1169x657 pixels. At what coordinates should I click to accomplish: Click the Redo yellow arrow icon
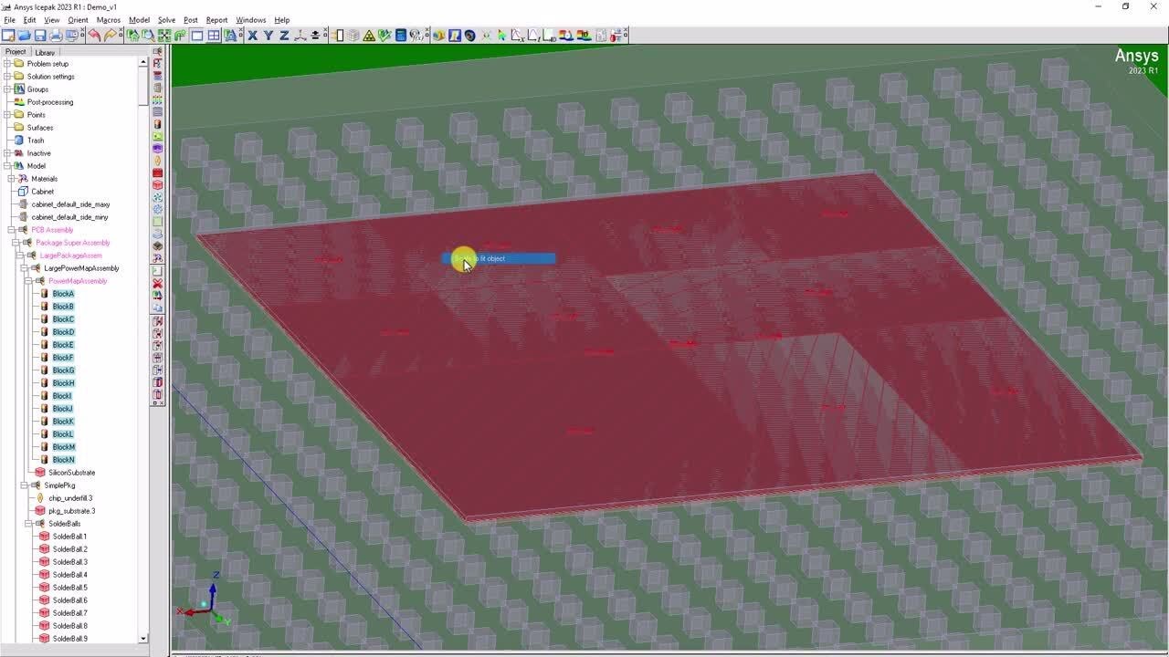(111, 36)
